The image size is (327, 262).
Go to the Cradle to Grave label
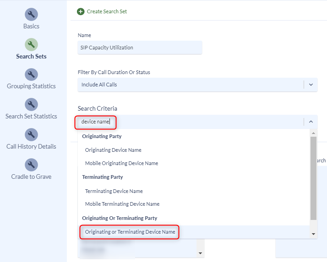tap(31, 176)
